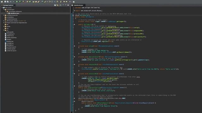The image size is (202, 113).
Task: Close the HelloWorld.java editor tab
Action: coord(84,5)
